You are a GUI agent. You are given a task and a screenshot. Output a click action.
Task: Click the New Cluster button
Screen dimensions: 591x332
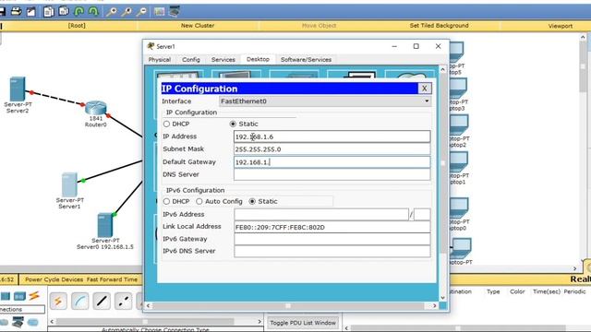tap(198, 26)
